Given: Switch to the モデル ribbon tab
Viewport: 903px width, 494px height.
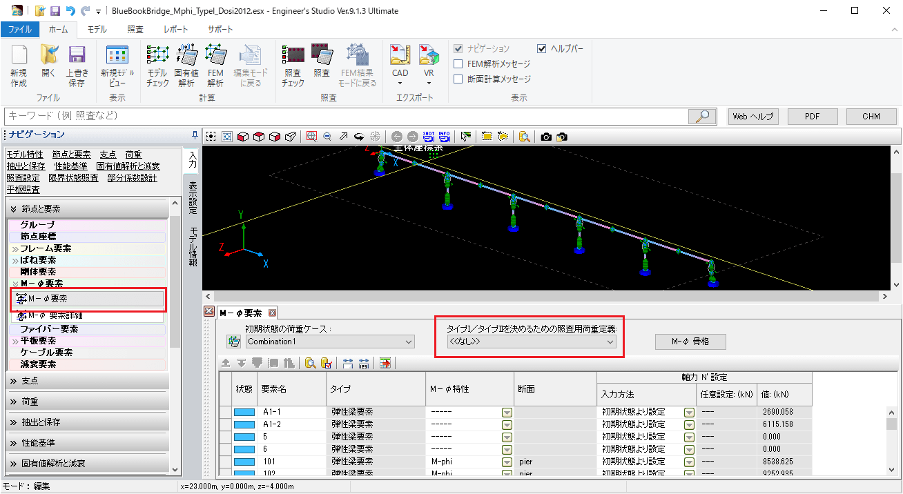Looking at the screenshot, I should coord(97,30).
